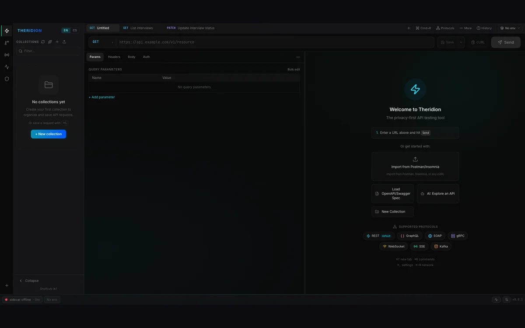Click the Theridion lightning logo in welcome panel
The image size is (525, 328).
(415, 89)
